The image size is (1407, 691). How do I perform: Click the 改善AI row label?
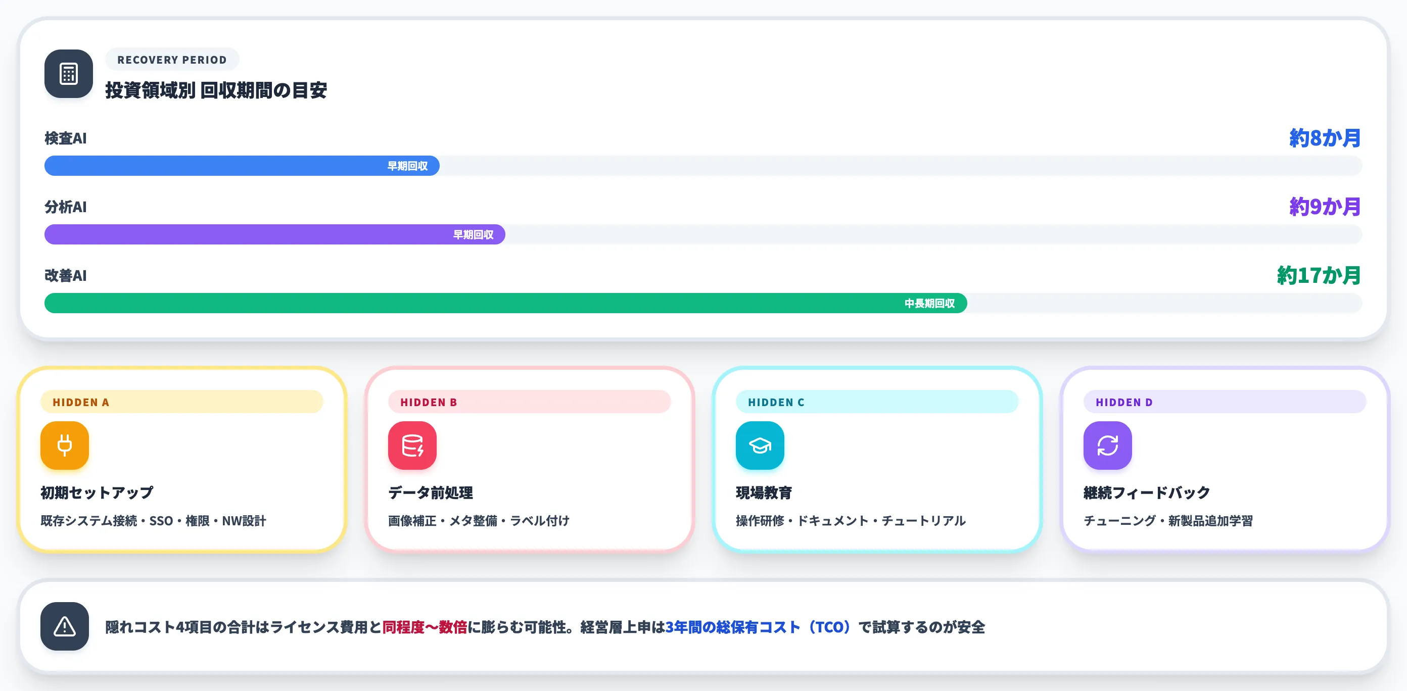pyautogui.click(x=66, y=276)
